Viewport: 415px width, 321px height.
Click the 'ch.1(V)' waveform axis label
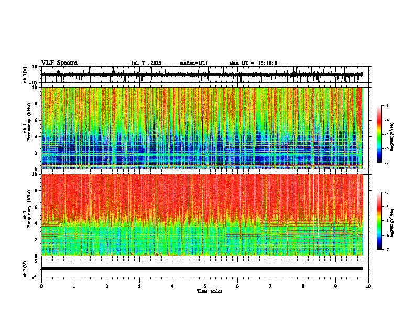(x=25, y=74)
